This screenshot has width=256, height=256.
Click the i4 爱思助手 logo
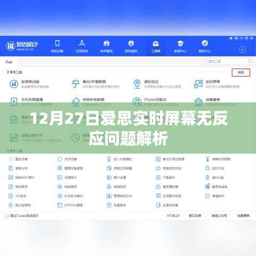(x=22, y=46)
